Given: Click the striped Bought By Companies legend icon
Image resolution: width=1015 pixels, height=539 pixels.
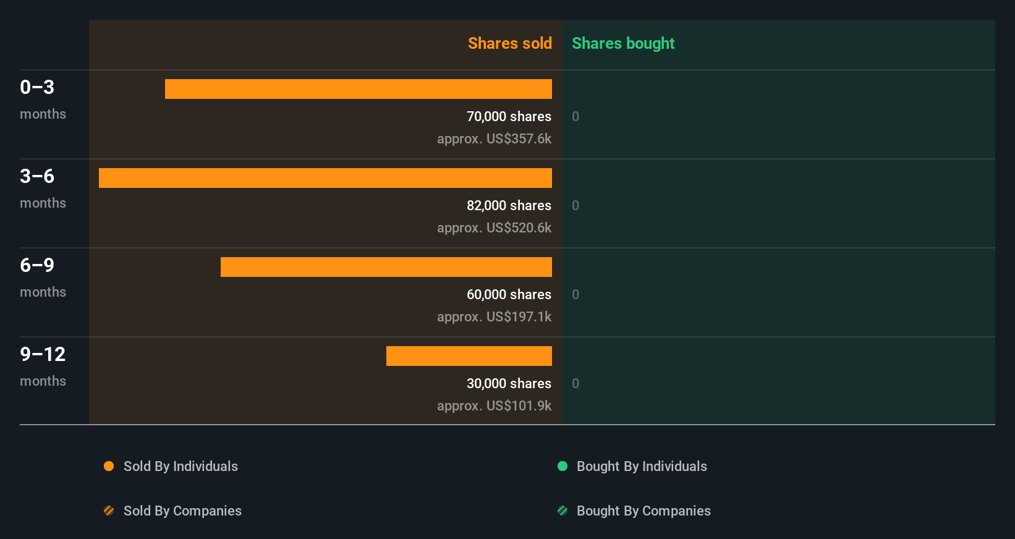Looking at the screenshot, I should click(563, 511).
